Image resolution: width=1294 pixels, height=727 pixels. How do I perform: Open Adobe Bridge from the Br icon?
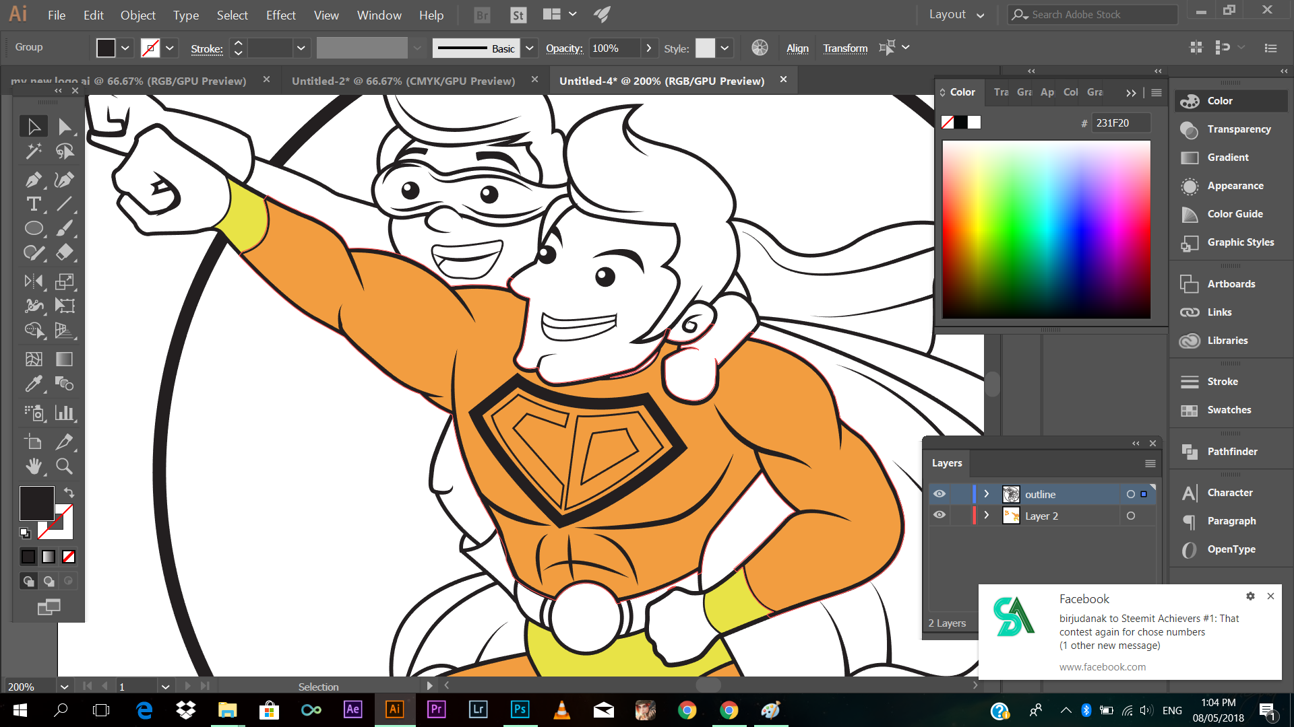[482, 15]
